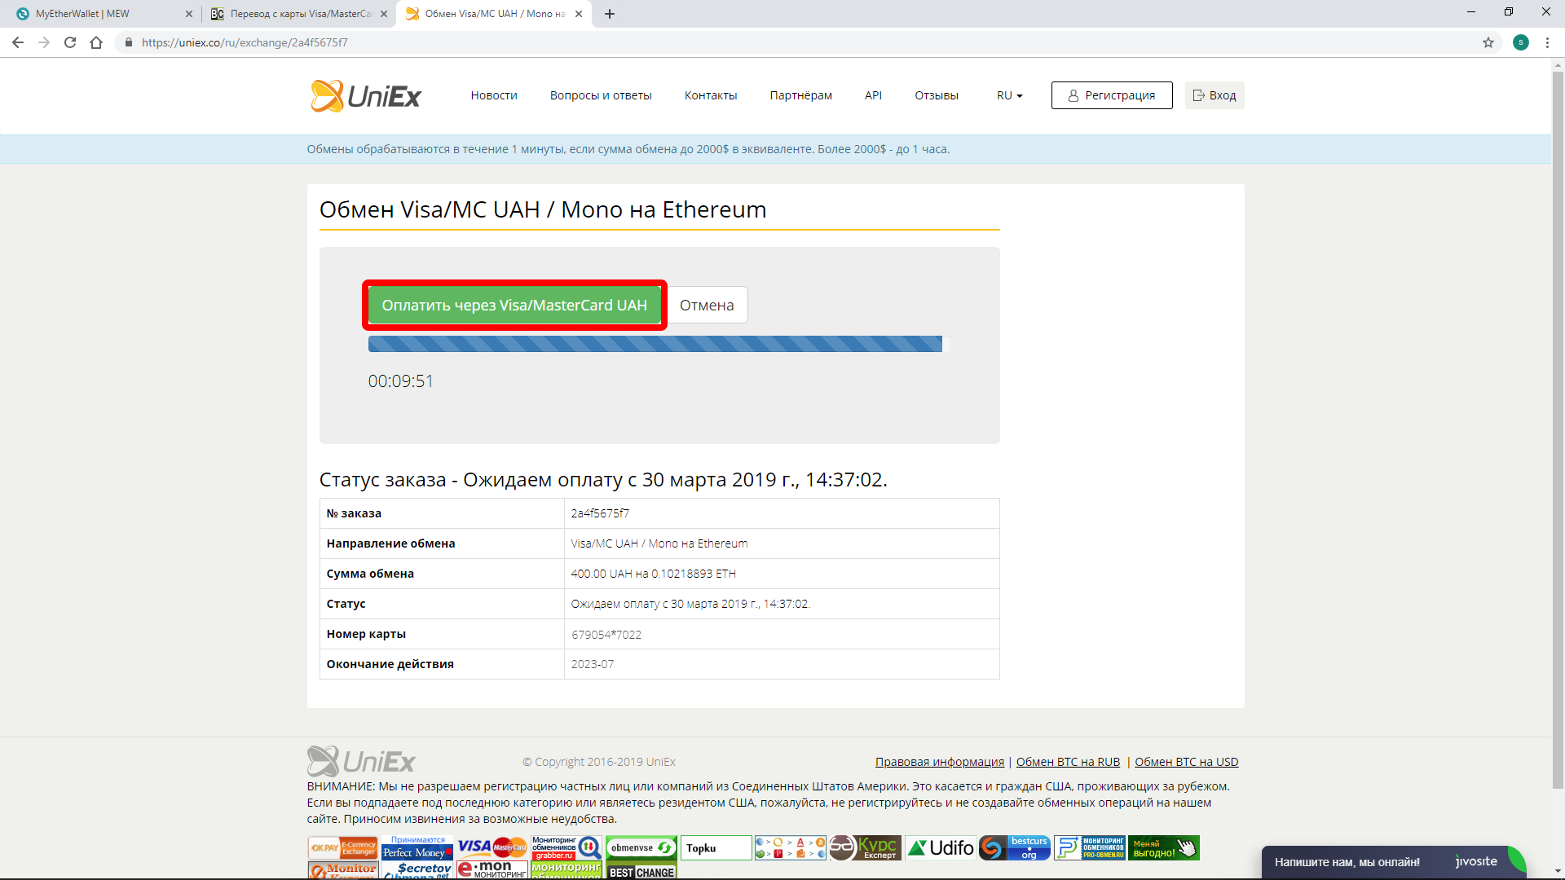Viewport: 1565px width, 880px height.
Task: Open Вопросы и ответы page
Action: [x=601, y=95]
